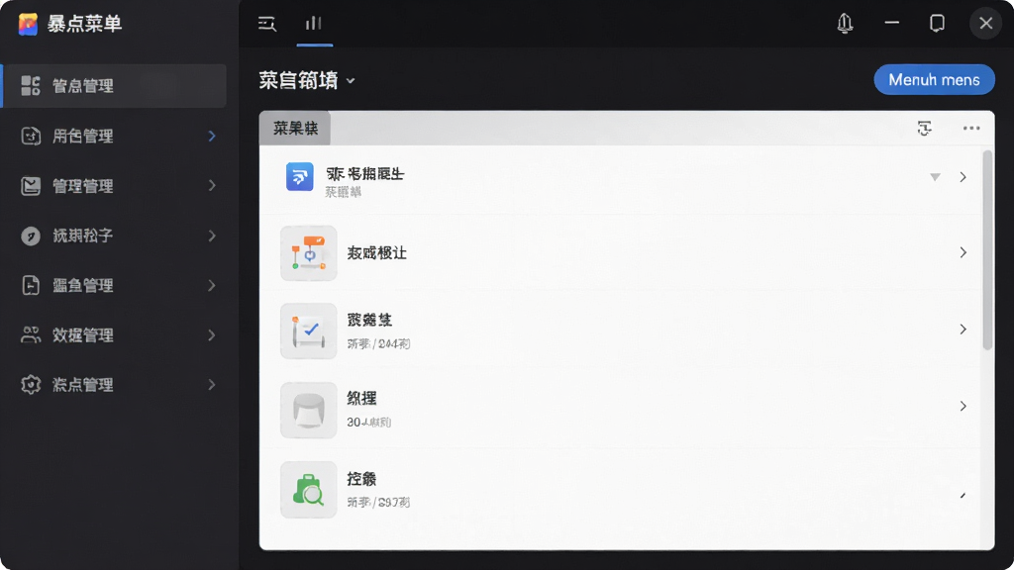Screen dimensions: 1014x570
Task: Click the gear icon in the sidebar
Action: click(31, 385)
